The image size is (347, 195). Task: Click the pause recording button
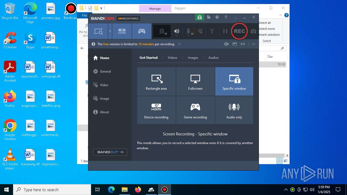[225, 31]
